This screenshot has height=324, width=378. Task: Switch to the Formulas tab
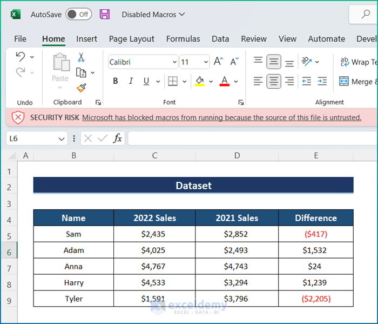[183, 39]
